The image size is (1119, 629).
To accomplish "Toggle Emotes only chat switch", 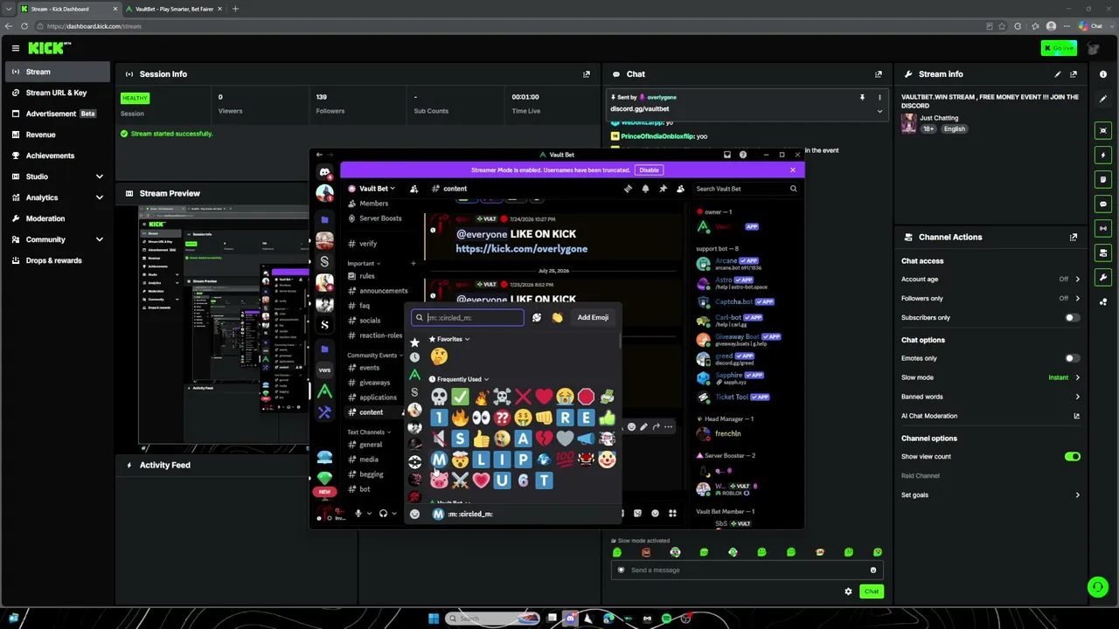I will click(x=1072, y=358).
